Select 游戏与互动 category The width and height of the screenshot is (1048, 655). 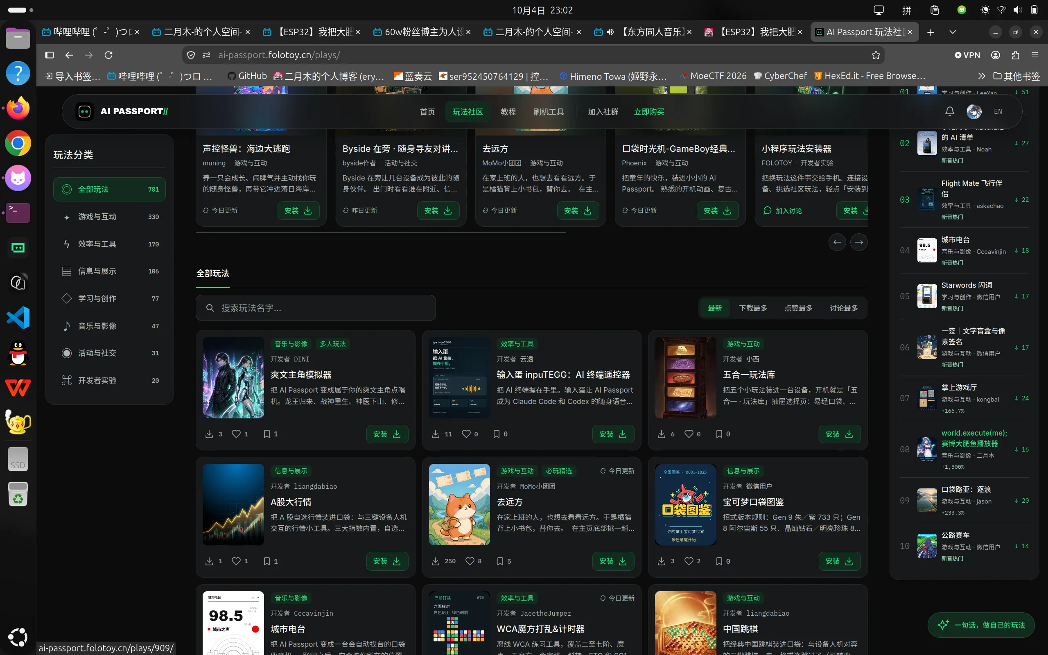click(x=109, y=217)
